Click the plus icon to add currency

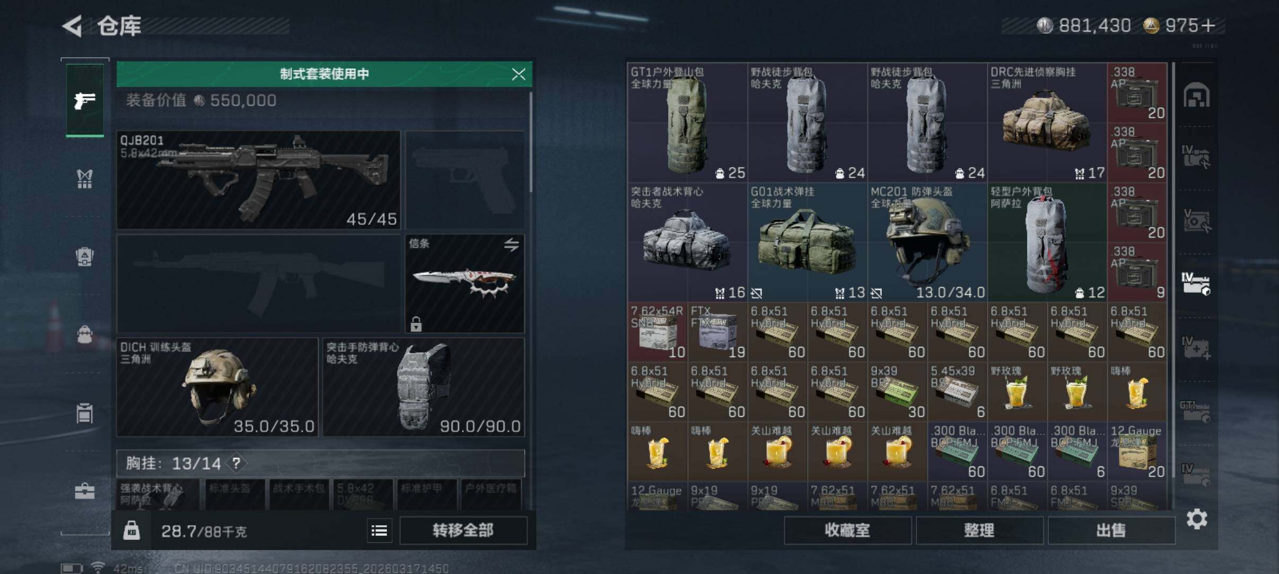tap(1207, 25)
